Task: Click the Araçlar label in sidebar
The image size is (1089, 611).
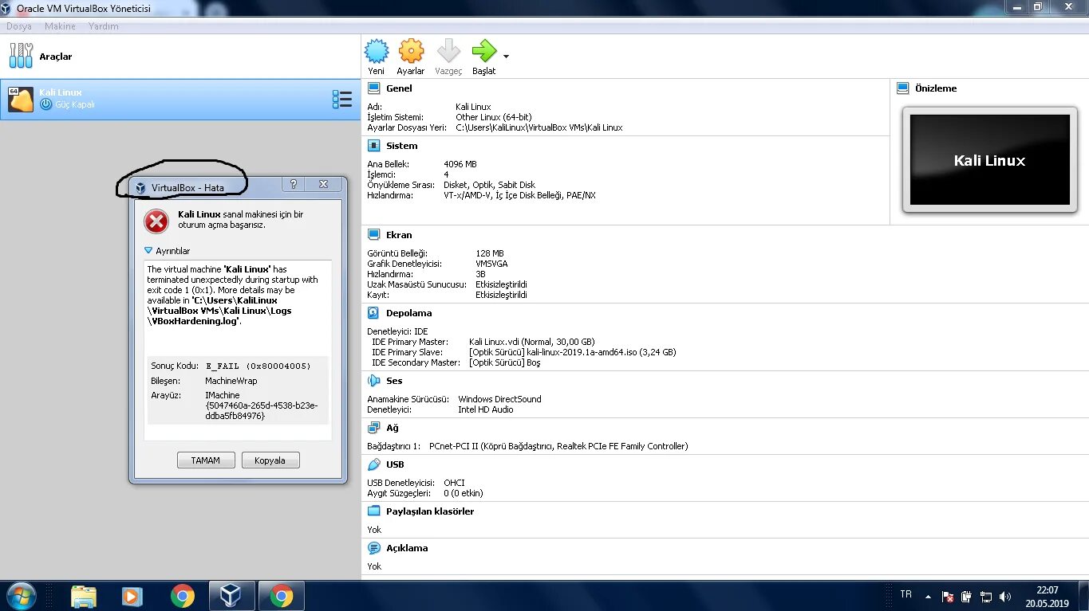Action: click(x=56, y=57)
